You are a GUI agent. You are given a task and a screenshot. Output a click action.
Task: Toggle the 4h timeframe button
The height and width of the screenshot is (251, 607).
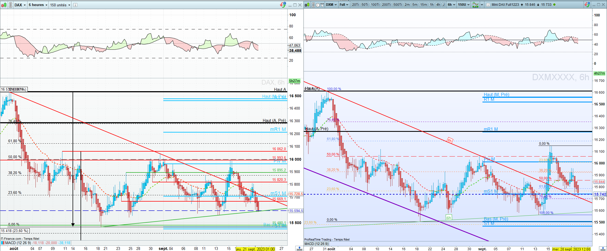click(x=438, y=5)
